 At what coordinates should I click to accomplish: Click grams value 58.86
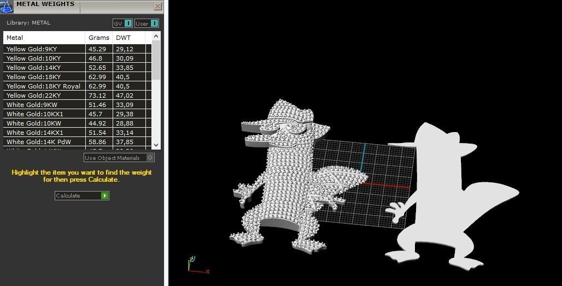[x=97, y=142]
